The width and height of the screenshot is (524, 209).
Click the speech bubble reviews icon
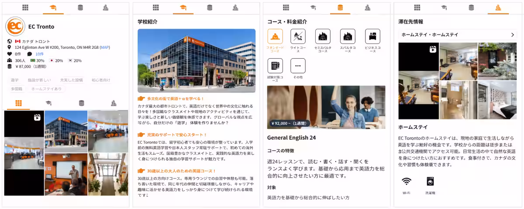pyautogui.click(x=30, y=54)
